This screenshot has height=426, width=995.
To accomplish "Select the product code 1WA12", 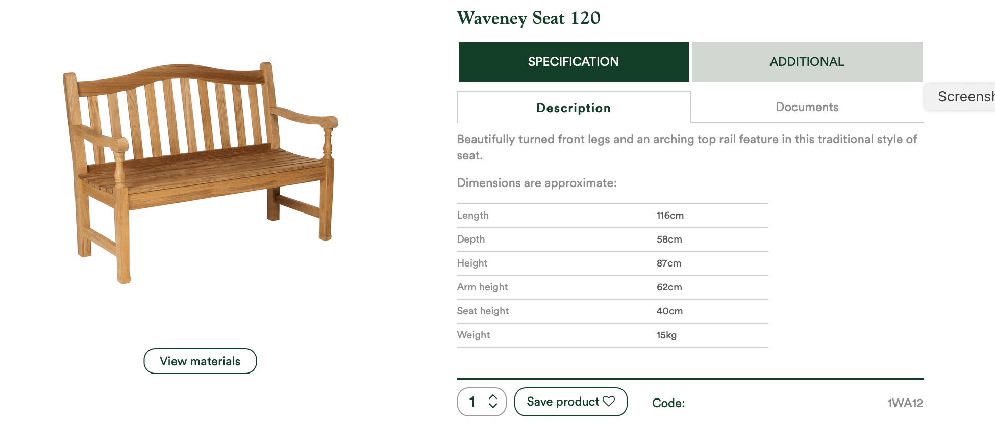I will 905,403.
